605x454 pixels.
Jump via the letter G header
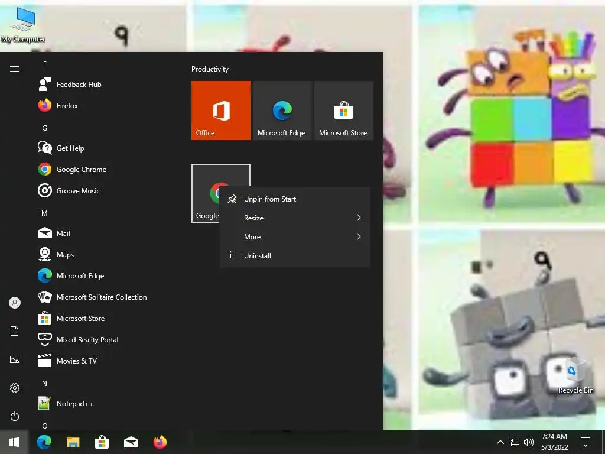coord(45,128)
